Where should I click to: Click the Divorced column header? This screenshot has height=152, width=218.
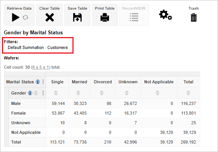[x=103, y=82]
